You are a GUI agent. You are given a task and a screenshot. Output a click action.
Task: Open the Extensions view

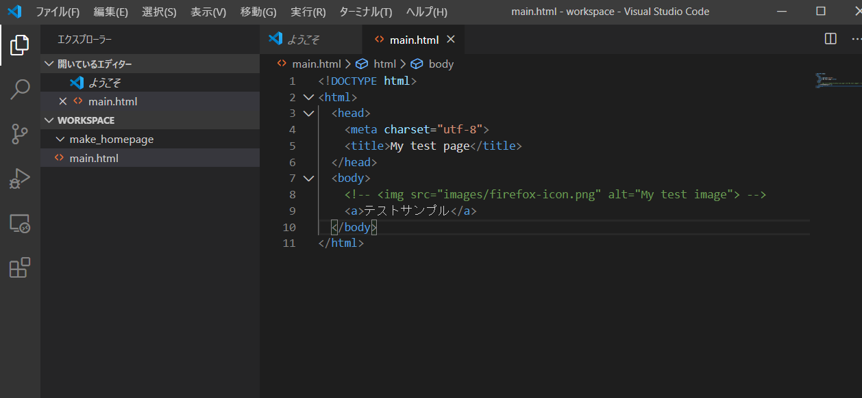click(x=20, y=267)
